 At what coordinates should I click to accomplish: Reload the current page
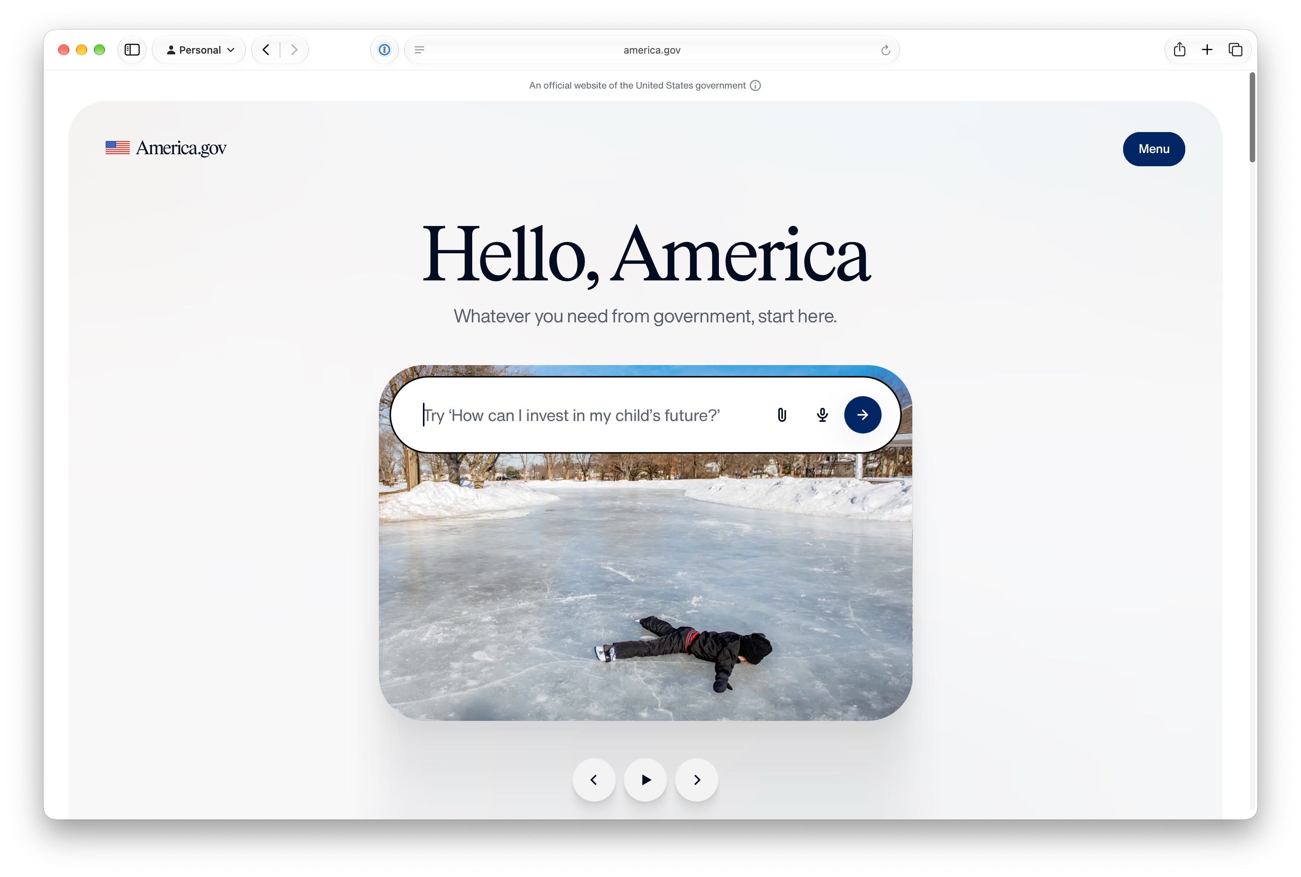[x=885, y=50]
